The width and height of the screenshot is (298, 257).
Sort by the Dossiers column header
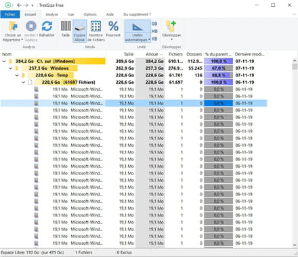coord(194,54)
